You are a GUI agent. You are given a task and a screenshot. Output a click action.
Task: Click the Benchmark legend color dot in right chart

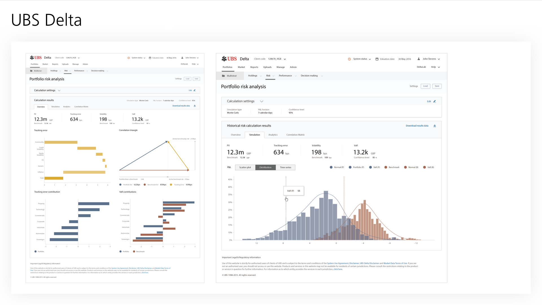coord(386,167)
